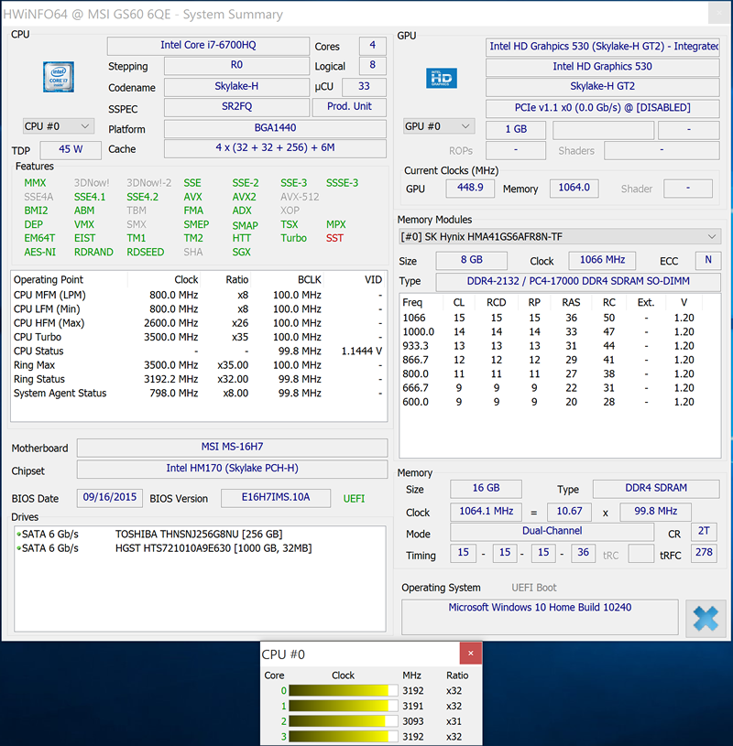733x746 pixels.
Task: Click the green UEFI label
Action: click(354, 499)
